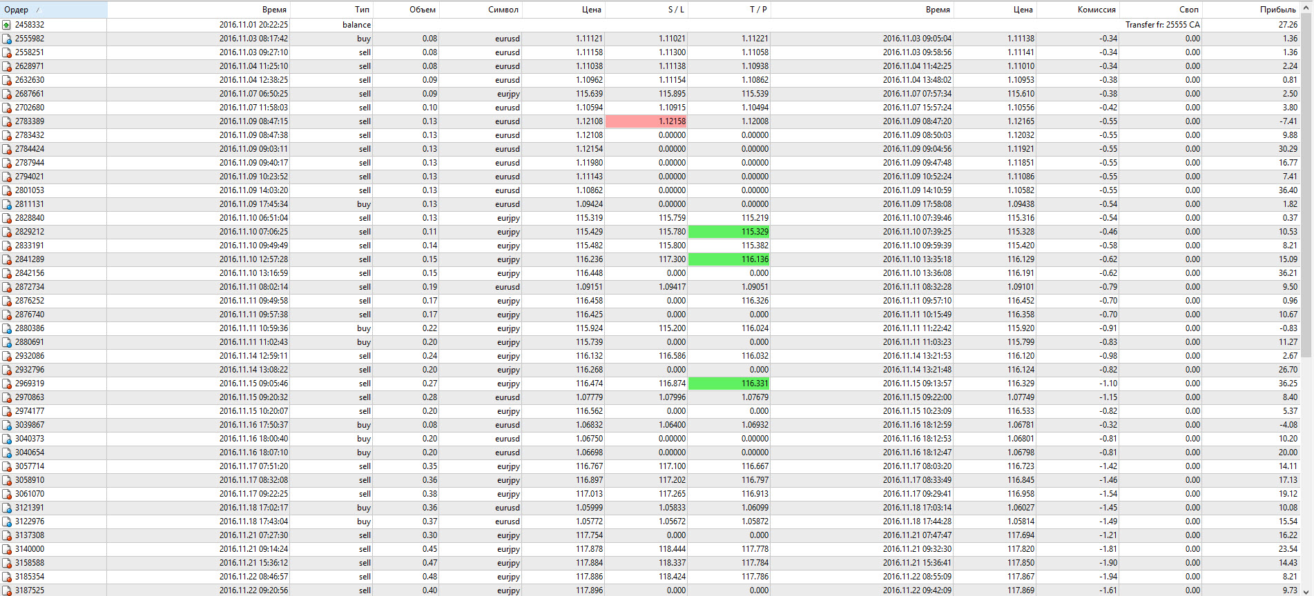Click the buy icon of order 2811131

coord(7,204)
